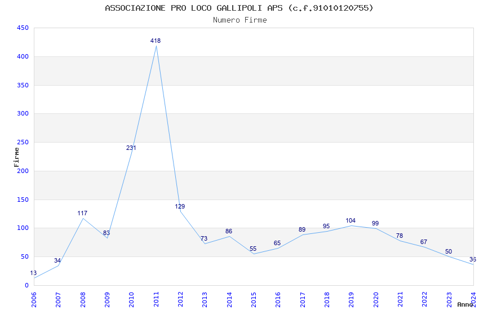This screenshot has height=310, width=479.
Task: Select the data label 83
Action: coord(107,233)
